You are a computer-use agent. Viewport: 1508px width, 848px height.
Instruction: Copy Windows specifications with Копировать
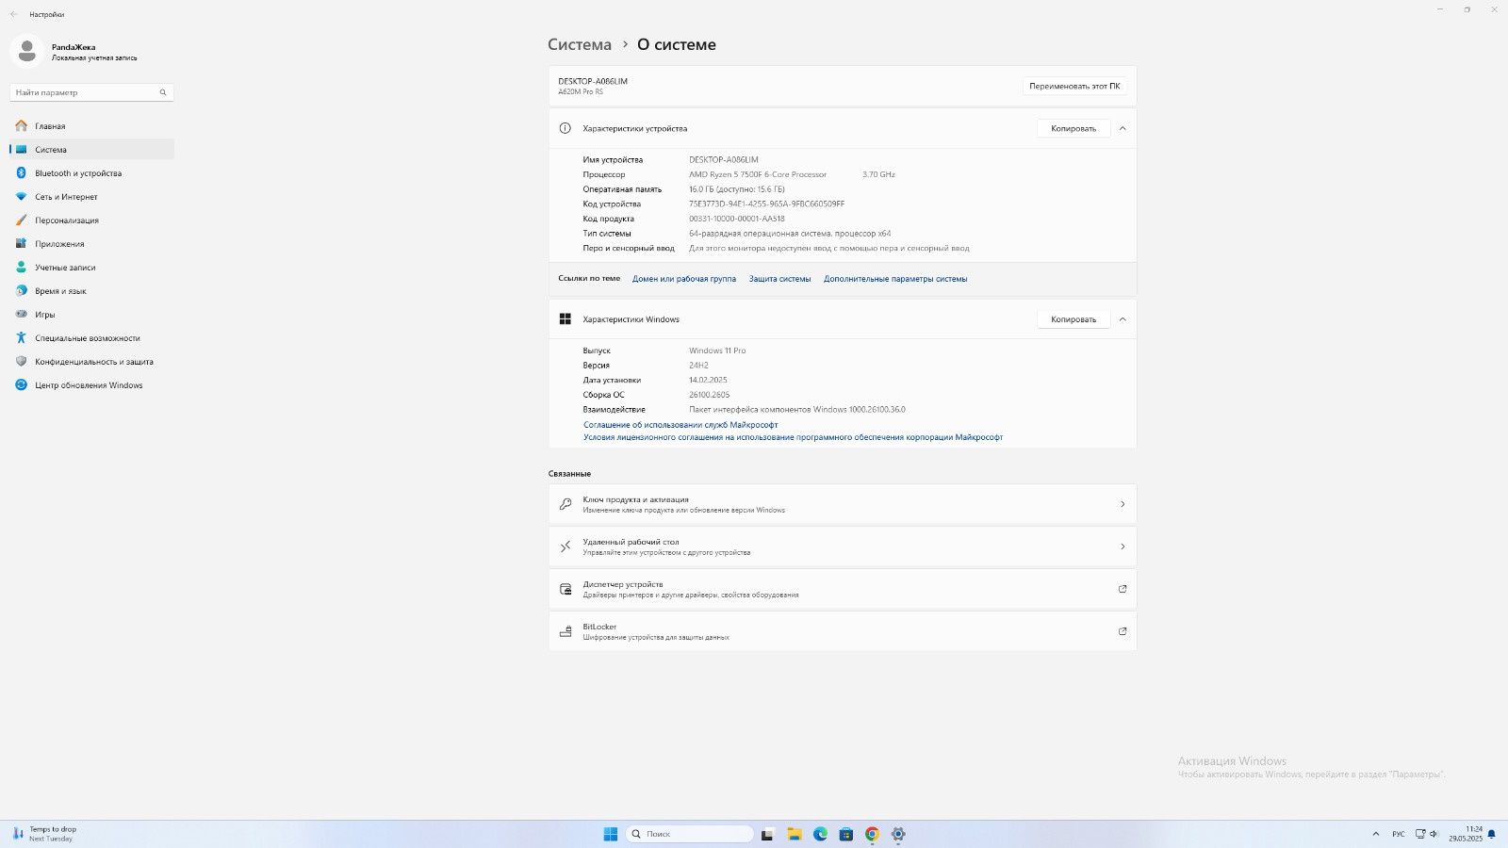click(1074, 319)
